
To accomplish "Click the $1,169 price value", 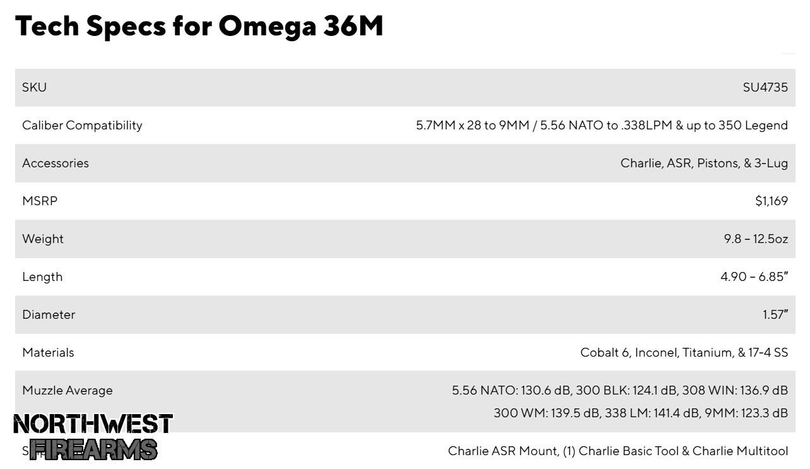I will pyautogui.click(x=772, y=201).
